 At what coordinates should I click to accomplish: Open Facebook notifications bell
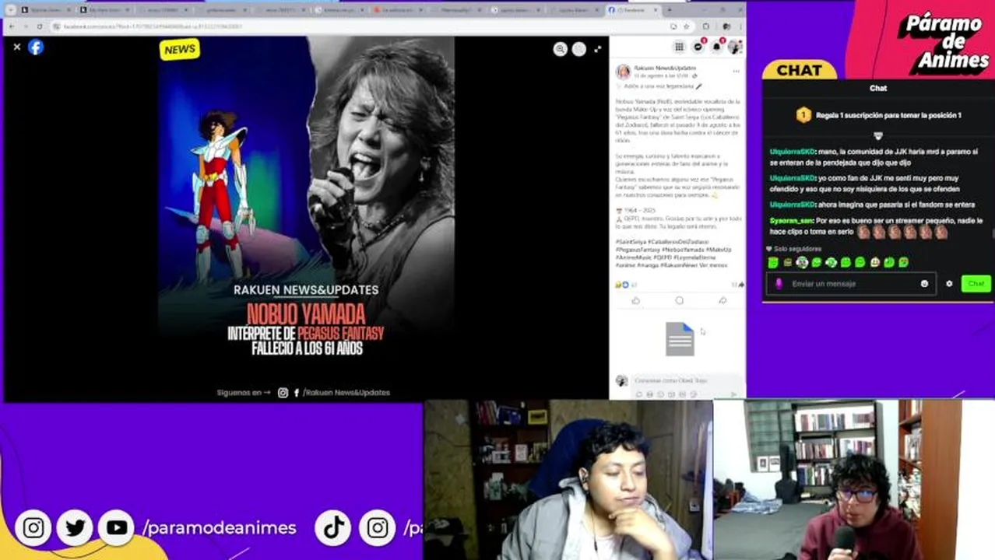pos(716,47)
